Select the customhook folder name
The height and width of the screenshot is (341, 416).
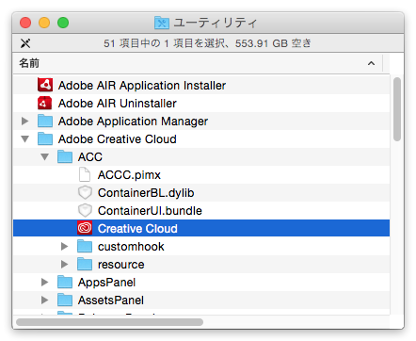click(x=131, y=247)
